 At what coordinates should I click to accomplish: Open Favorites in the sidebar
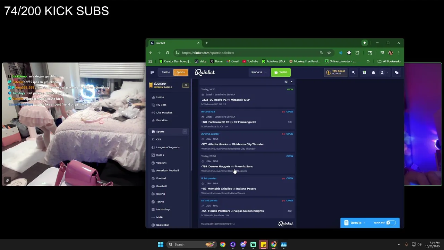click(x=162, y=120)
